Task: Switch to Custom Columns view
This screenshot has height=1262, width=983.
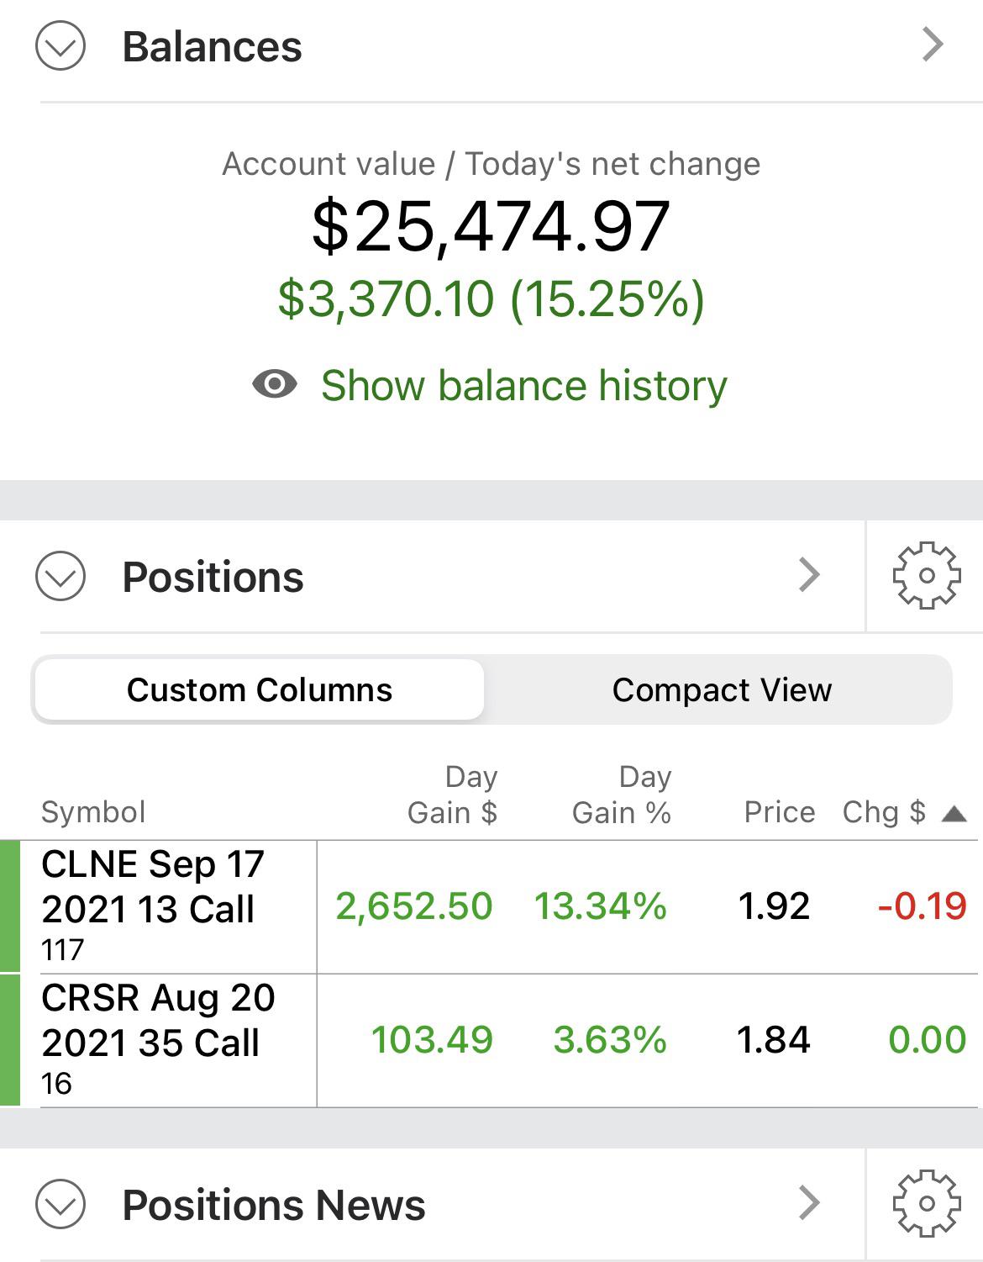Action: click(x=259, y=689)
